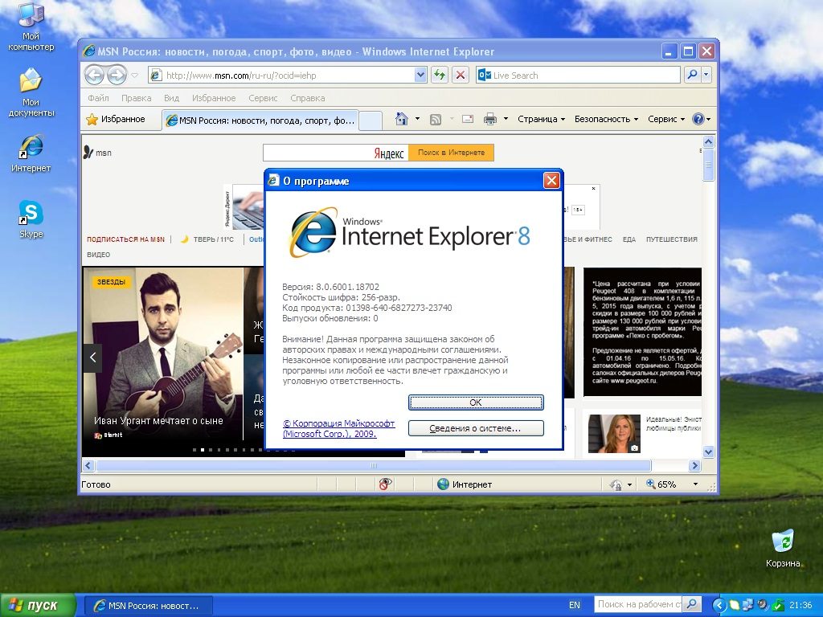This screenshot has width=823, height=617.
Task: Click the ПУТЕШЕСТВИЯ navigation link
Action: 672,239
